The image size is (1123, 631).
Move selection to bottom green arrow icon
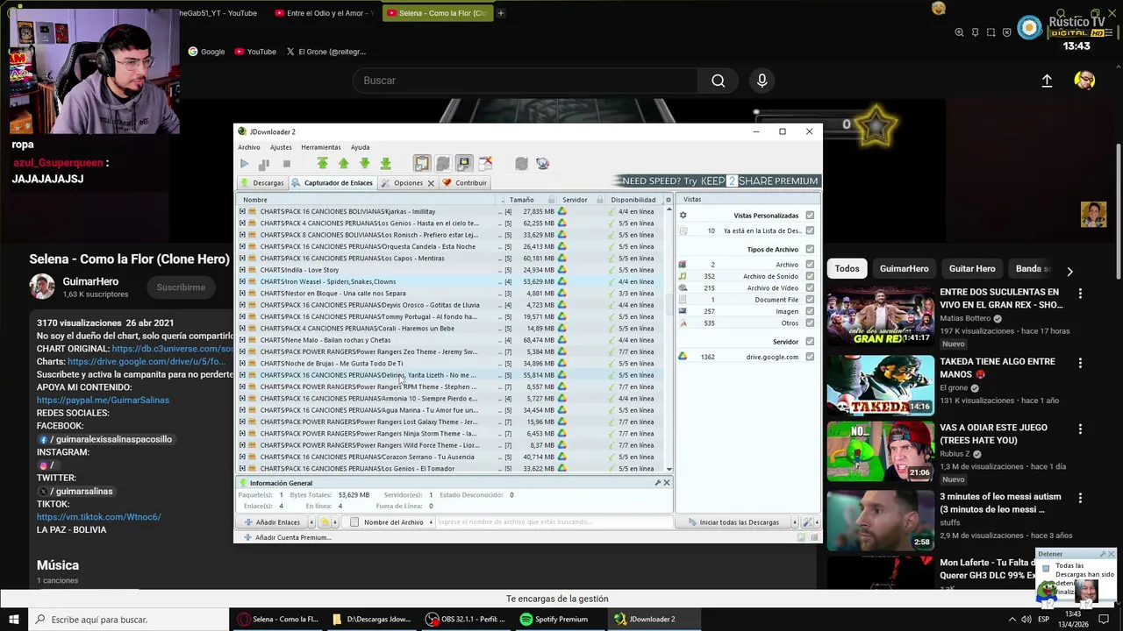385,163
